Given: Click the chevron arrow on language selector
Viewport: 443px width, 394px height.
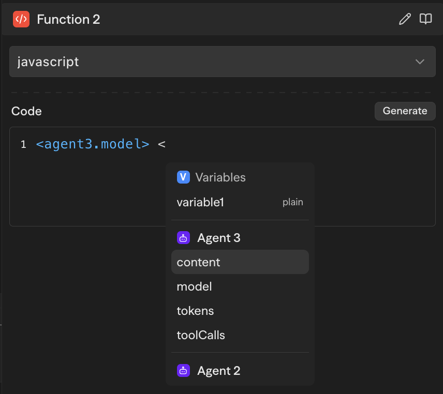Looking at the screenshot, I should click(x=420, y=62).
